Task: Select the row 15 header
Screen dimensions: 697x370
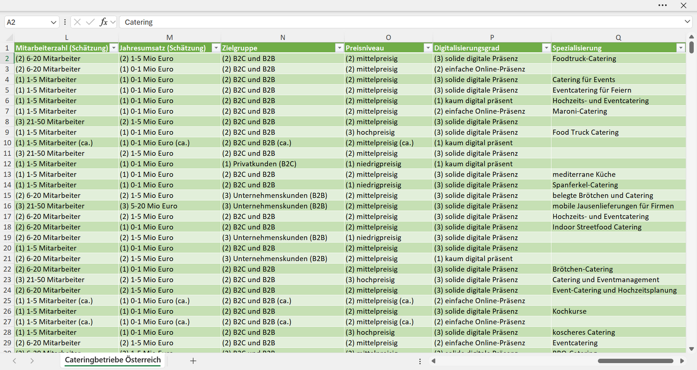Action: pos(7,195)
